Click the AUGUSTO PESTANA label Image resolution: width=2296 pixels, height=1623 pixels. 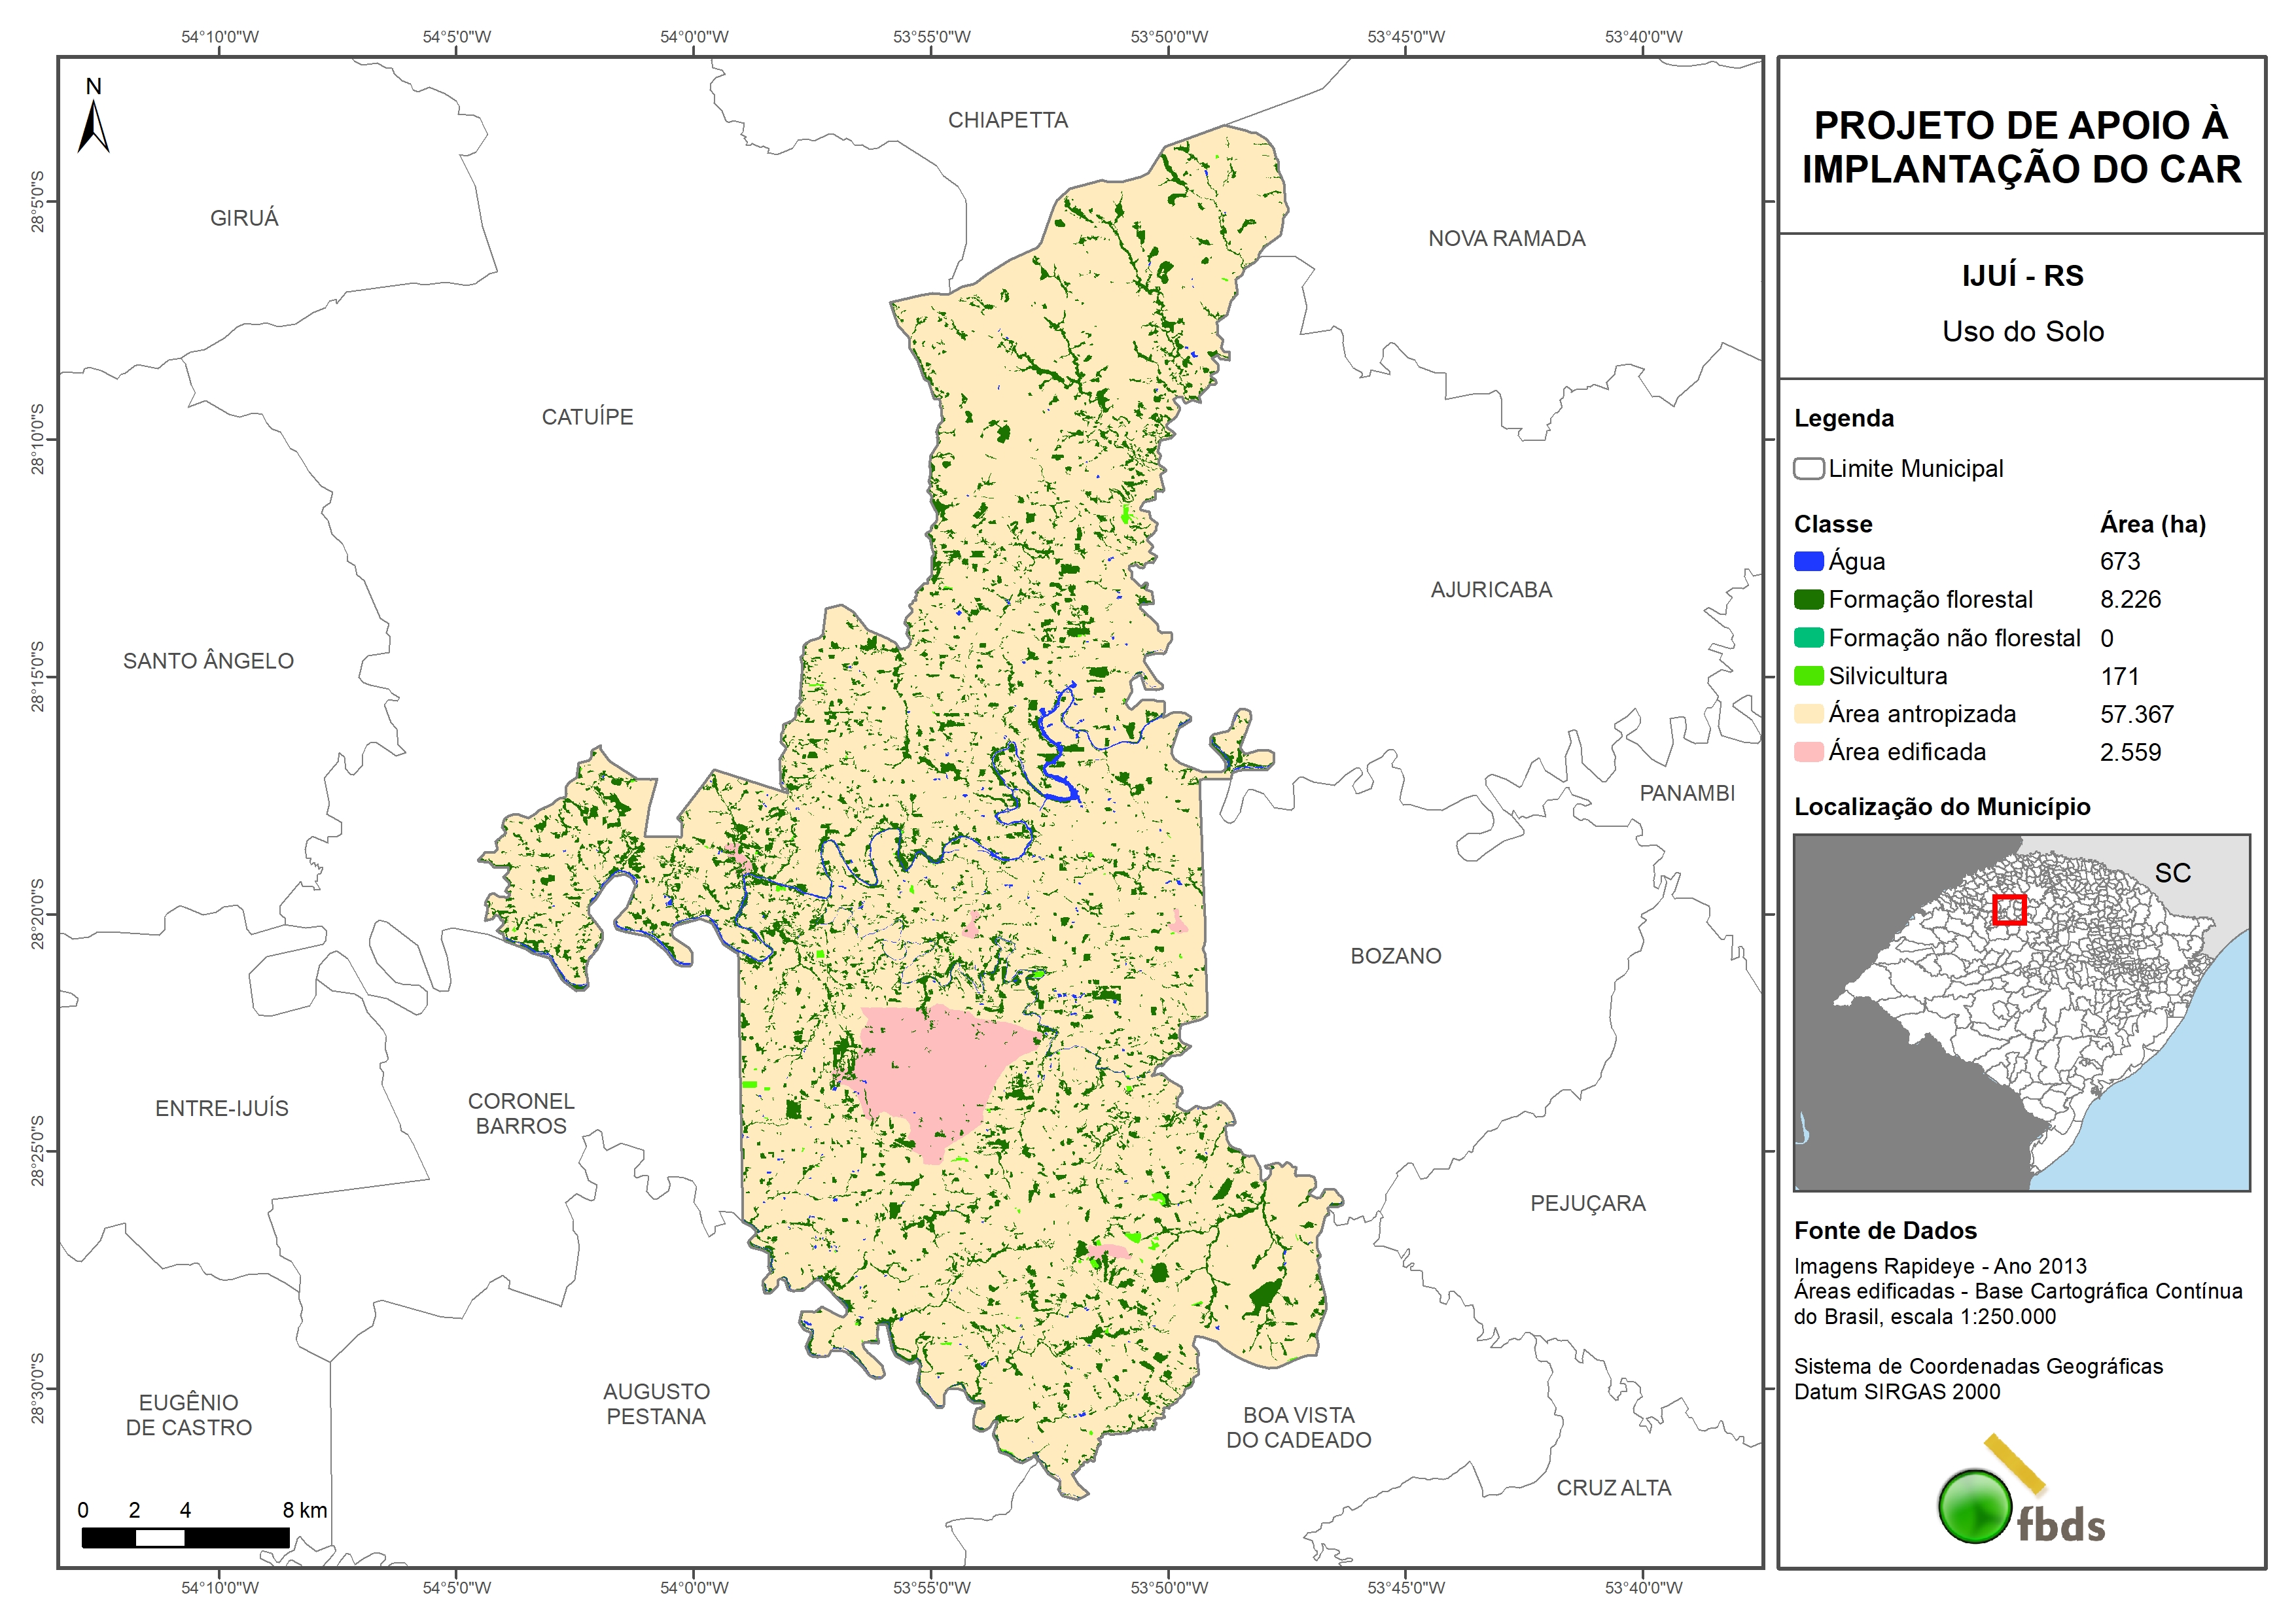pos(656,1404)
